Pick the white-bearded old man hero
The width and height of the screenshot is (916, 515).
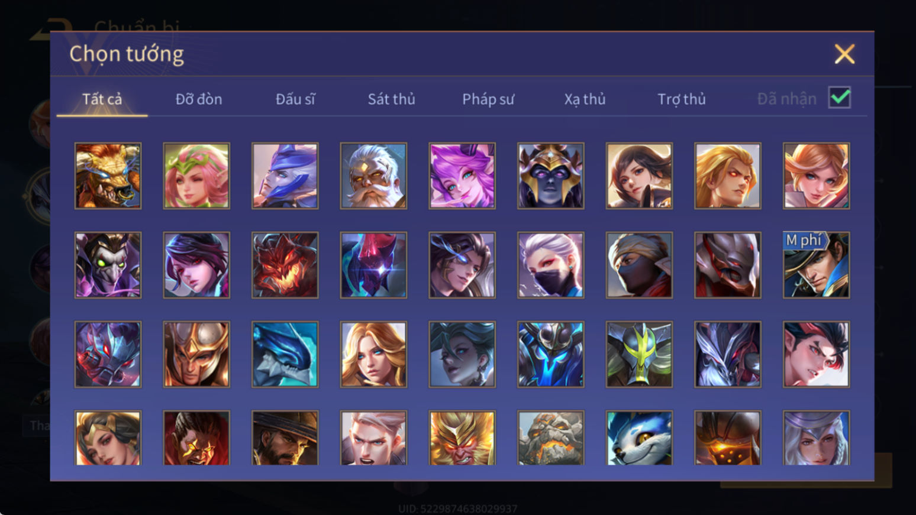[373, 176]
